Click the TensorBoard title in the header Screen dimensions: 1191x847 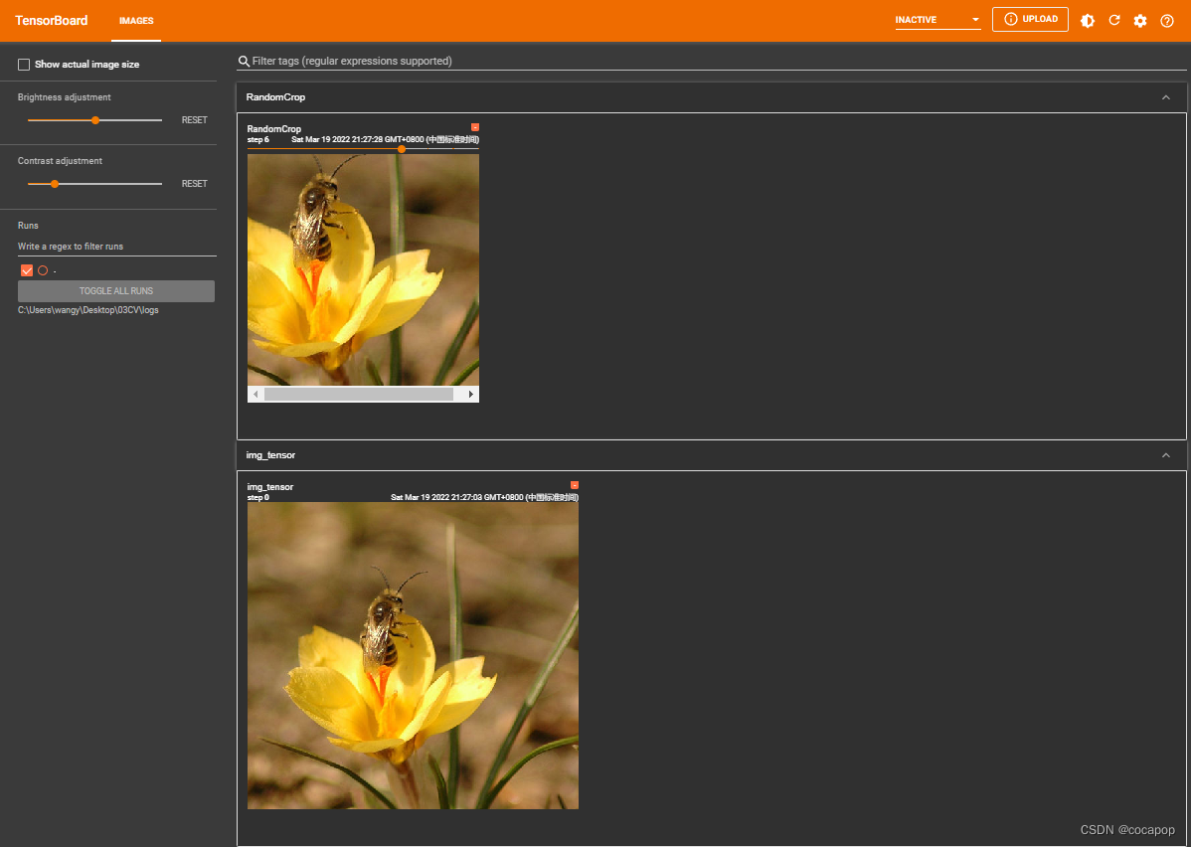pos(51,20)
